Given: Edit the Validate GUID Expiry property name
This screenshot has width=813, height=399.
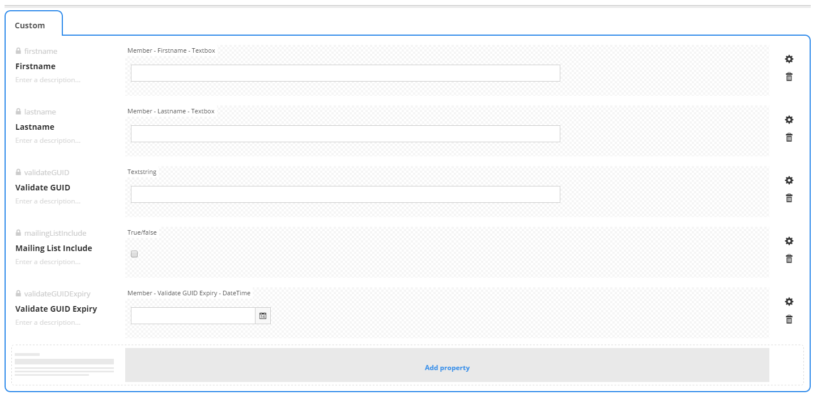Looking at the screenshot, I should pos(56,309).
